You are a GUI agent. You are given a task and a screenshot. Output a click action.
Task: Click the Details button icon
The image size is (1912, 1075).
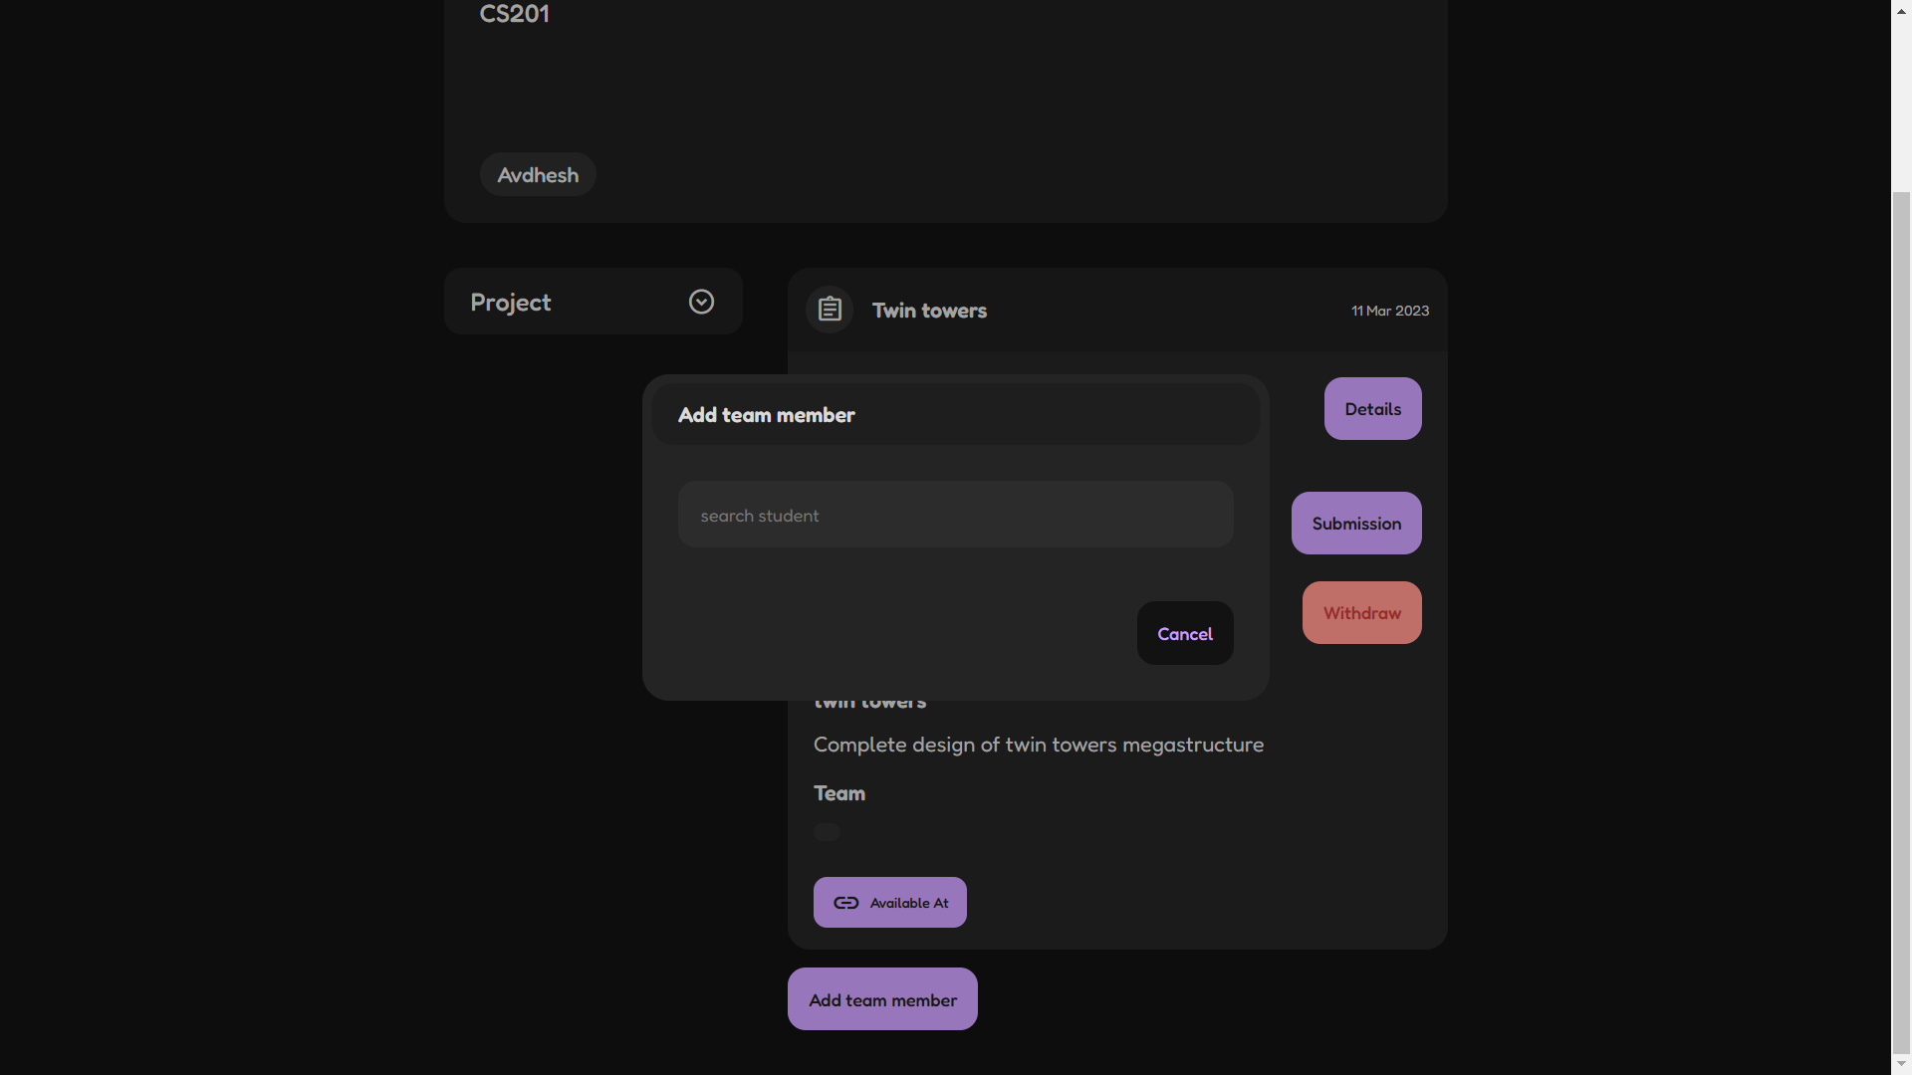pyautogui.click(x=1373, y=408)
